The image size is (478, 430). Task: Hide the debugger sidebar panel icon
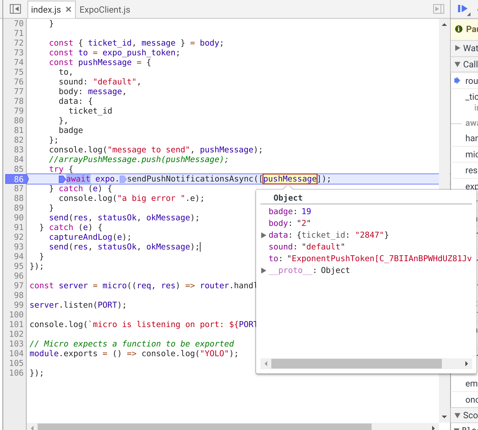point(439,9)
